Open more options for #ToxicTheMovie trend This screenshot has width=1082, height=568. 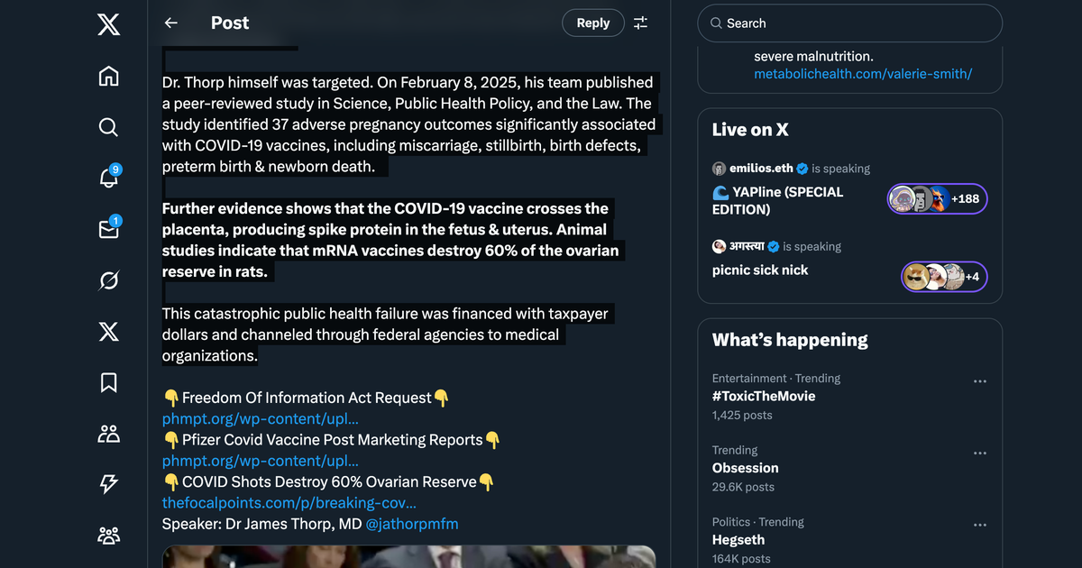tap(980, 381)
